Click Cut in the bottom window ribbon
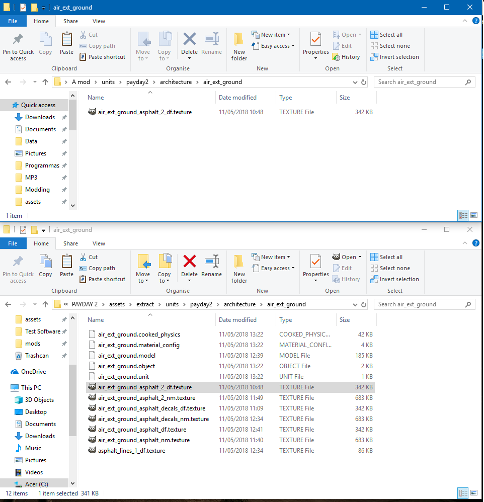This screenshot has width=484, height=502. point(89,257)
